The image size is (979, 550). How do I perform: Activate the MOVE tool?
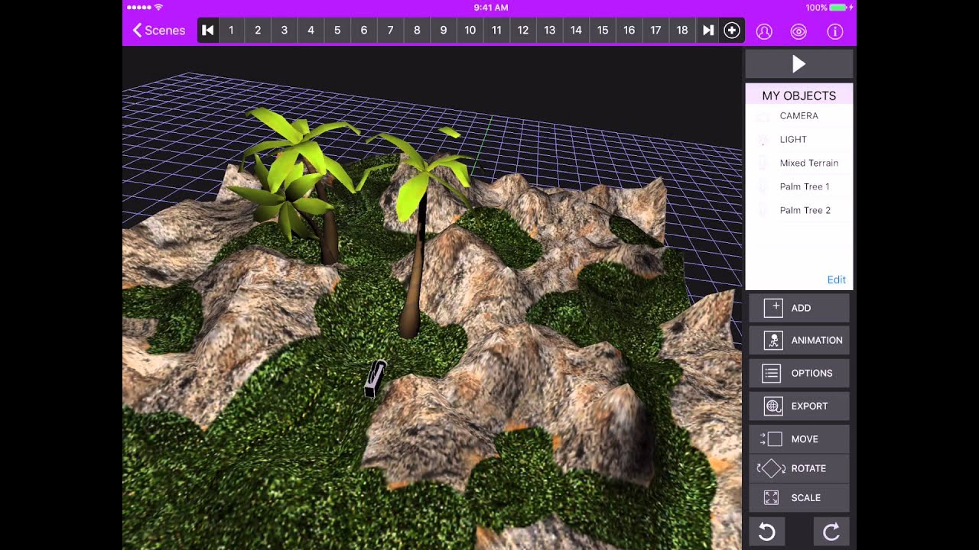(x=799, y=439)
